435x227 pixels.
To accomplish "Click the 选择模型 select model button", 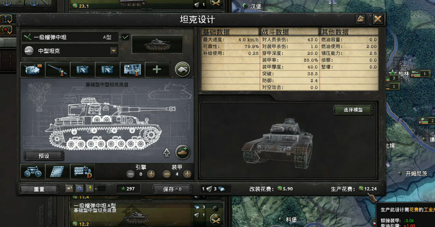I will click(x=353, y=110).
